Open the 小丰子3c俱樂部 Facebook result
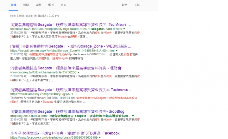This screenshot has height=139, width=228. [65, 133]
